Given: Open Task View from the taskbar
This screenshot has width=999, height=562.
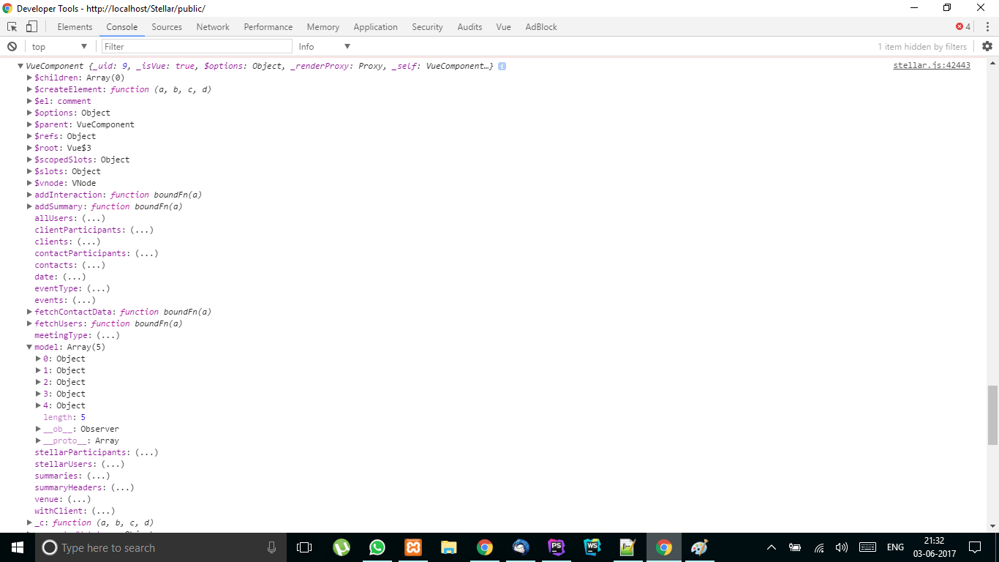Looking at the screenshot, I should point(304,547).
